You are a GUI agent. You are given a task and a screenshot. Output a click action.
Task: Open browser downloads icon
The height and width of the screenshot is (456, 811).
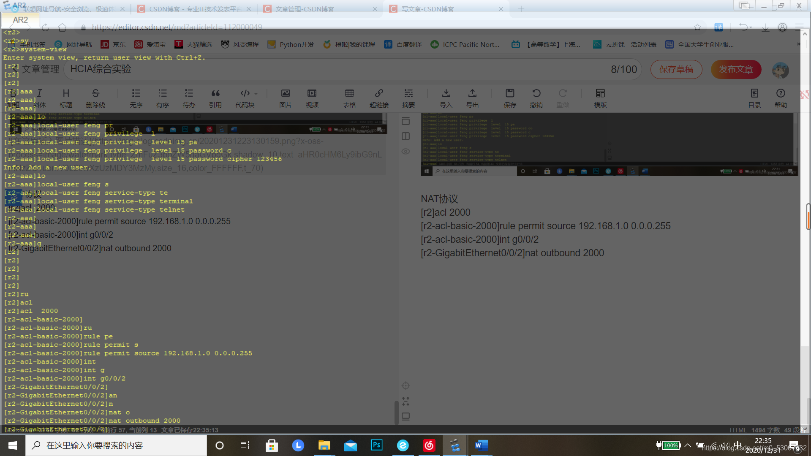(x=765, y=27)
